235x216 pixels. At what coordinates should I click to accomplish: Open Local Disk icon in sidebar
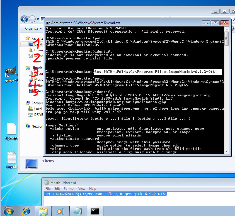[x=31, y=109]
